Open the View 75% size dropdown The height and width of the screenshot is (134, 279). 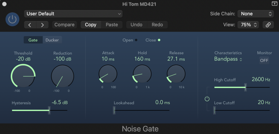(248, 25)
